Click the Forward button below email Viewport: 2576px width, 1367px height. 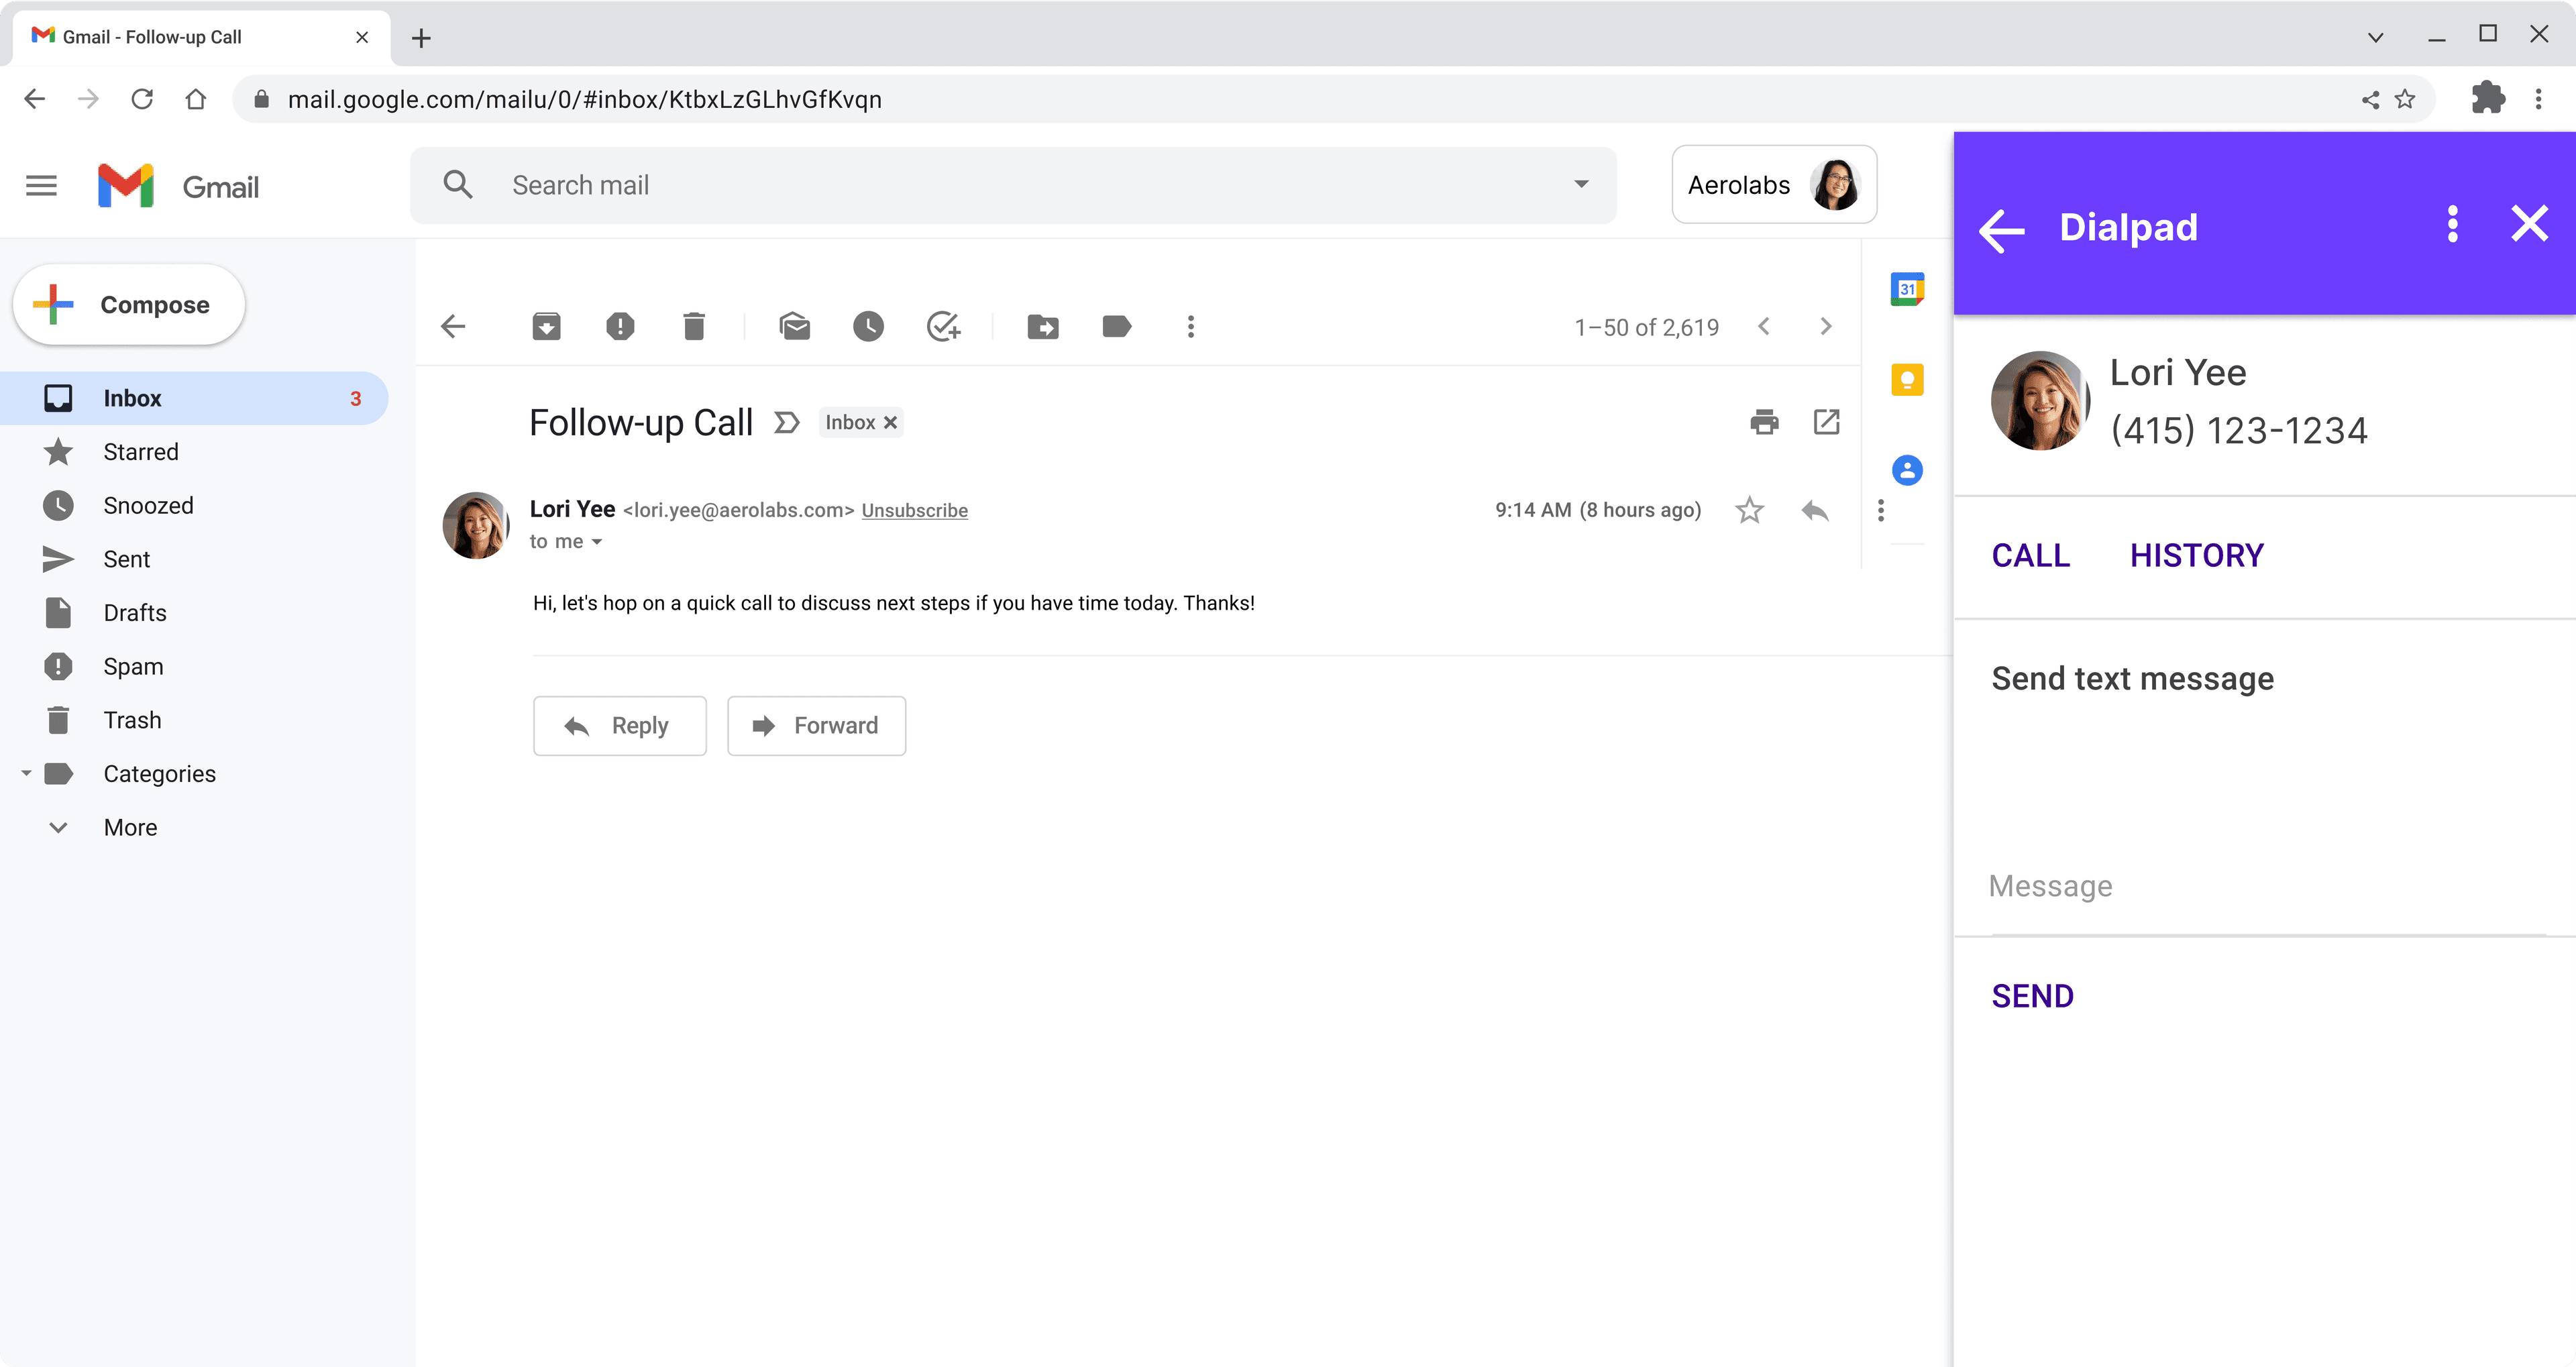tap(816, 724)
